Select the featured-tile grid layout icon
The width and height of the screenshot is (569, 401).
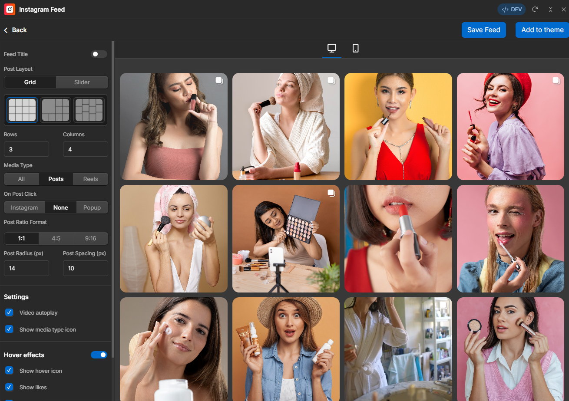tap(55, 110)
